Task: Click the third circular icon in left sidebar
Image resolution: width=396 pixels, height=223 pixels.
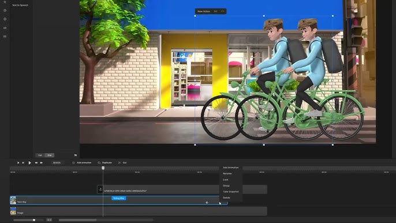Action: [5, 19]
